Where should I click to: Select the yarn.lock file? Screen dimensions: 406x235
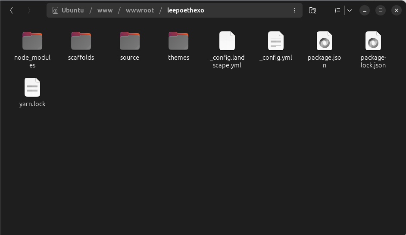32,88
